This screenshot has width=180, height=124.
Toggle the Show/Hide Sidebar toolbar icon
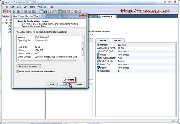tap(41, 11)
